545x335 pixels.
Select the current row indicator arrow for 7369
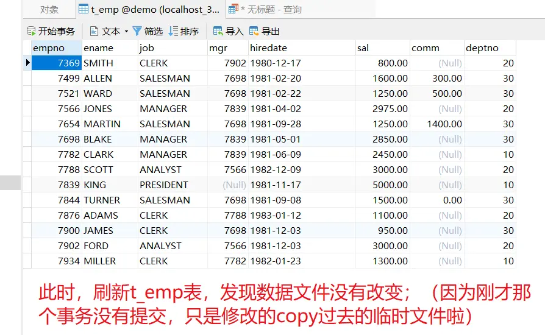coord(27,63)
